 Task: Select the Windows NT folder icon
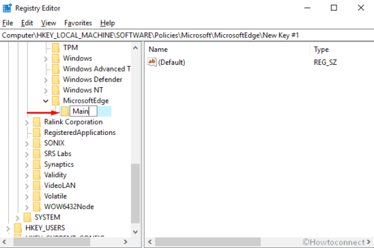(x=56, y=90)
